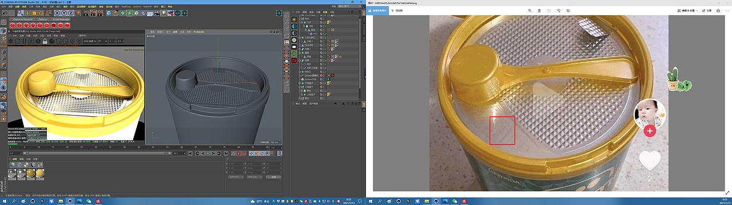732x205 pixels.
Task: Open WeChat from the Windows taskbar
Action: pos(89,202)
